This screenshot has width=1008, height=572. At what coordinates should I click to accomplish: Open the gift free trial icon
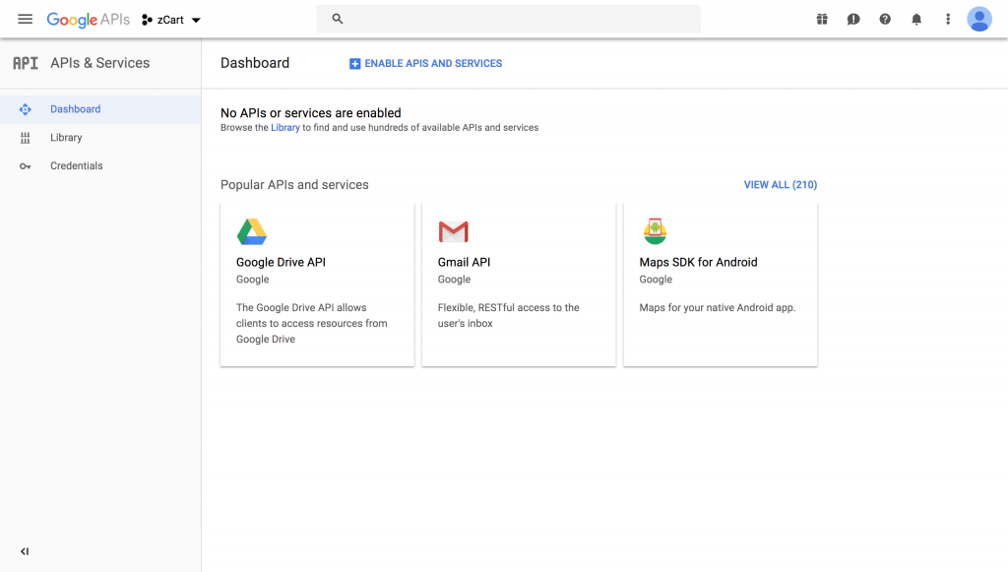click(x=822, y=20)
